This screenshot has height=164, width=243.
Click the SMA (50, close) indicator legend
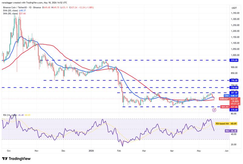coord(14,14)
